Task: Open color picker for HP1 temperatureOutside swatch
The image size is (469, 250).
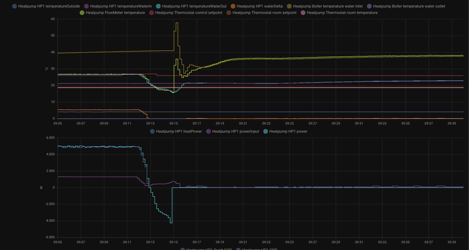Action: [x=14, y=6]
